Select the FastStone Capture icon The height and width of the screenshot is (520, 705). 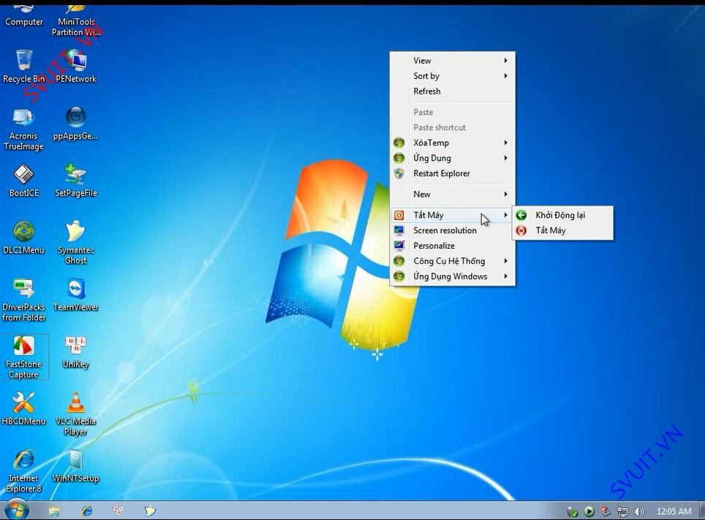tap(24, 357)
